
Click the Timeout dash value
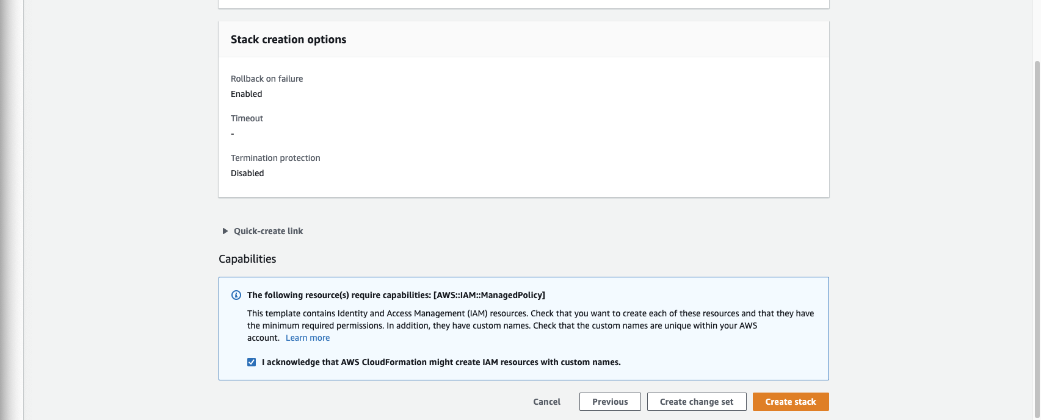[x=233, y=133]
